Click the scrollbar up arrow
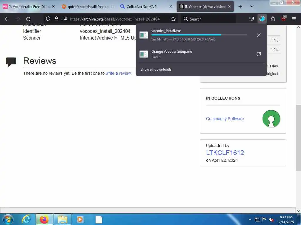The height and width of the screenshot is (225, 301). click(298, 27)
